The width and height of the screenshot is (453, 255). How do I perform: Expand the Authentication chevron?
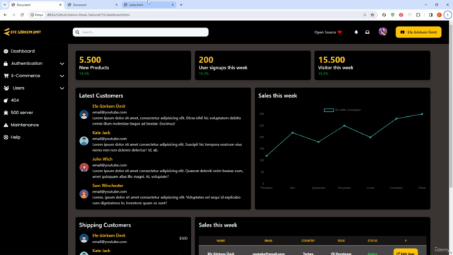[x=62, y=64]
